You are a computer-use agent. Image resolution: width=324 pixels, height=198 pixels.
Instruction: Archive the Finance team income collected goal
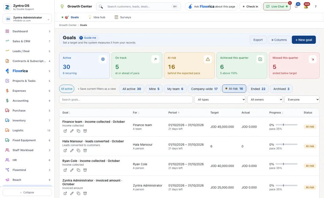point(85,131)
